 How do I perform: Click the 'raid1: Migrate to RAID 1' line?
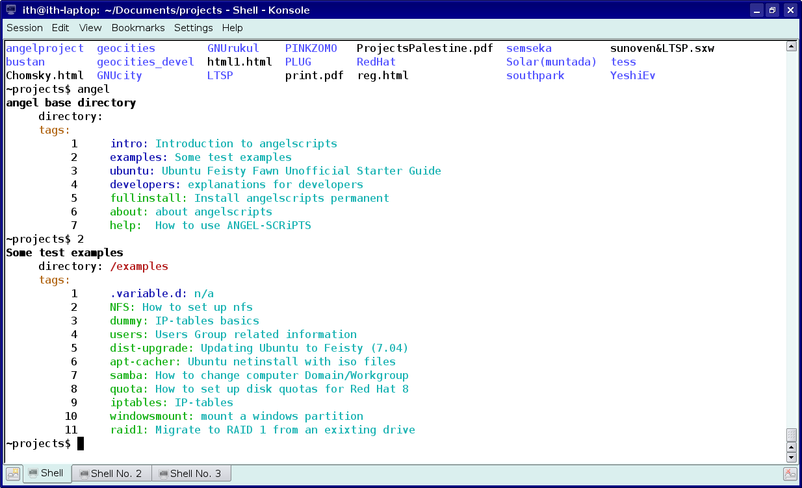(263, 430)
